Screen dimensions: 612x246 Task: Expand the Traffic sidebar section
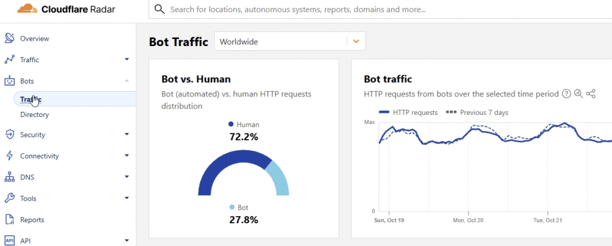127,59
